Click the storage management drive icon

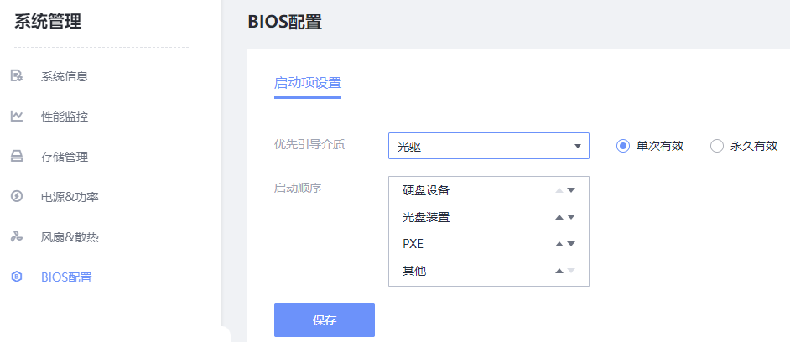click(x=16, y=157)
